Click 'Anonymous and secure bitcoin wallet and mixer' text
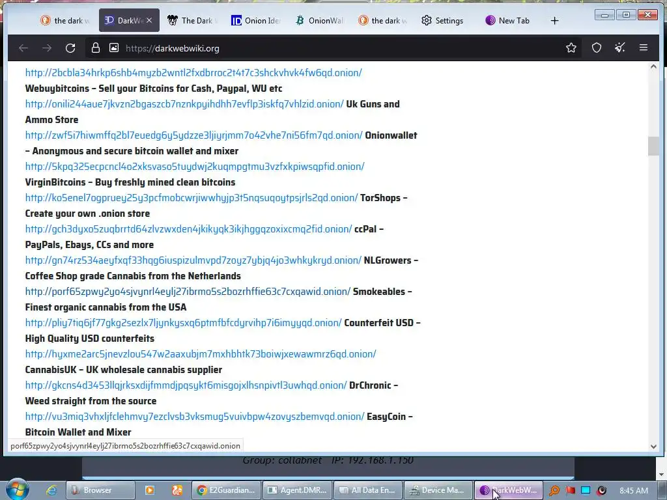Viewport: 667px width, 500px height. pos(135,151)
